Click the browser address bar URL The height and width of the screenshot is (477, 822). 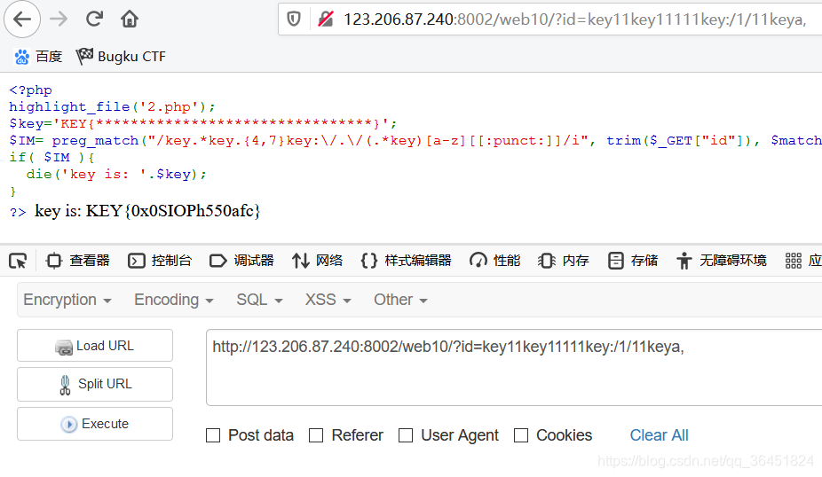[x=574, y=20]
